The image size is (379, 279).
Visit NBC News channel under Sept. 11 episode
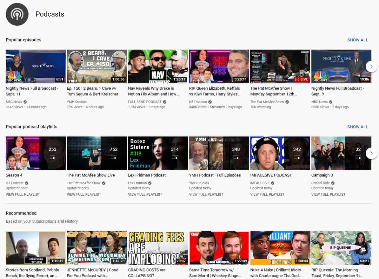point(14,102)
